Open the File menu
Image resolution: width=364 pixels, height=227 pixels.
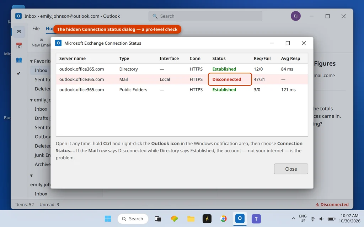click(x=36, y=28)
